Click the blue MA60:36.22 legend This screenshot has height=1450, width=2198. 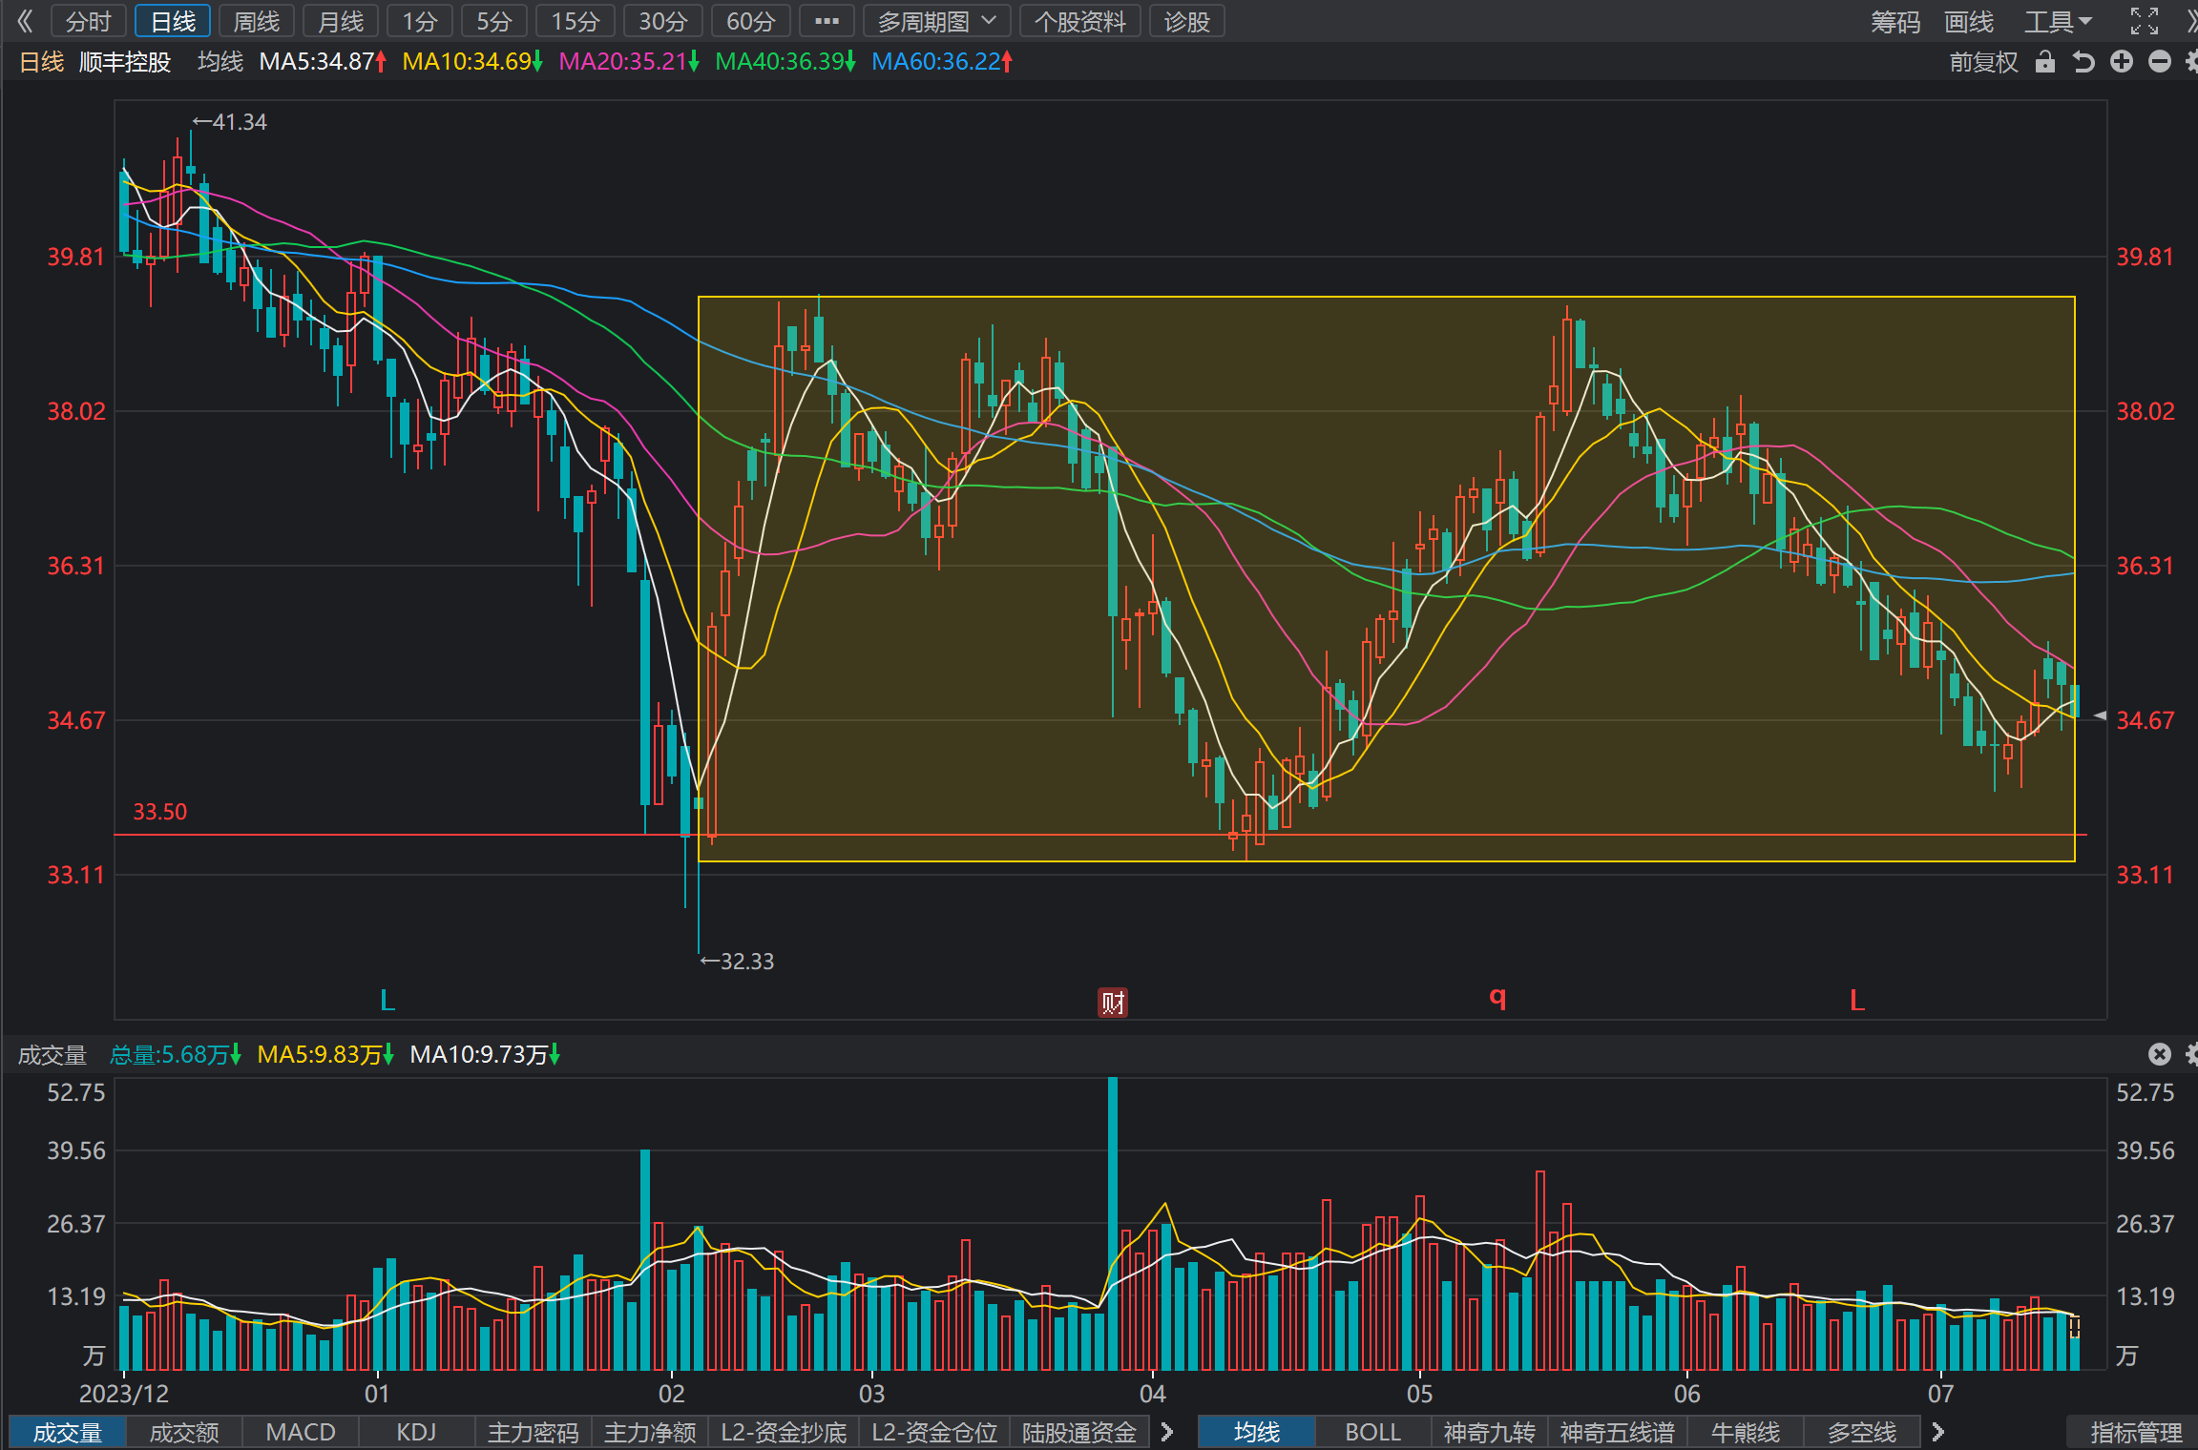coord(942,62)
